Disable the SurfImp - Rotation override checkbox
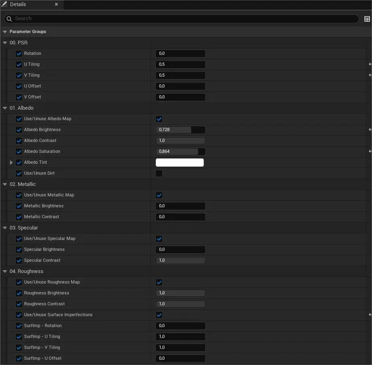372x365 pixels. click(19, 326)
